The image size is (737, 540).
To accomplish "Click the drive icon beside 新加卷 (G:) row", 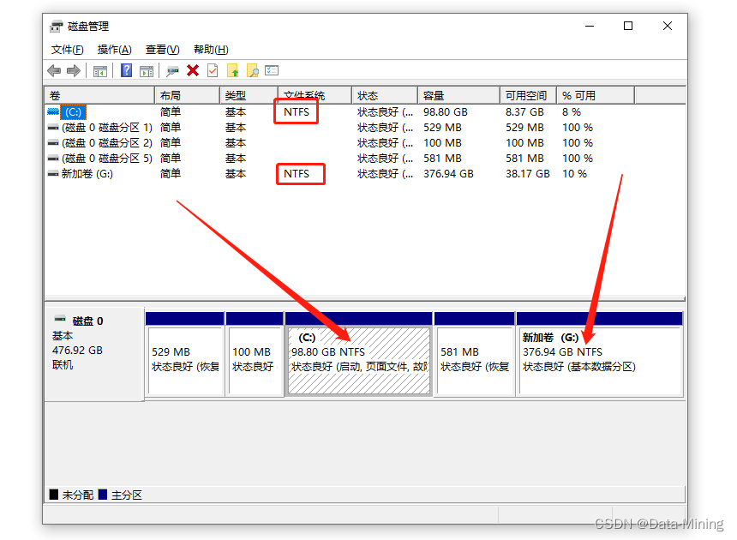I will tap(53, 174).
